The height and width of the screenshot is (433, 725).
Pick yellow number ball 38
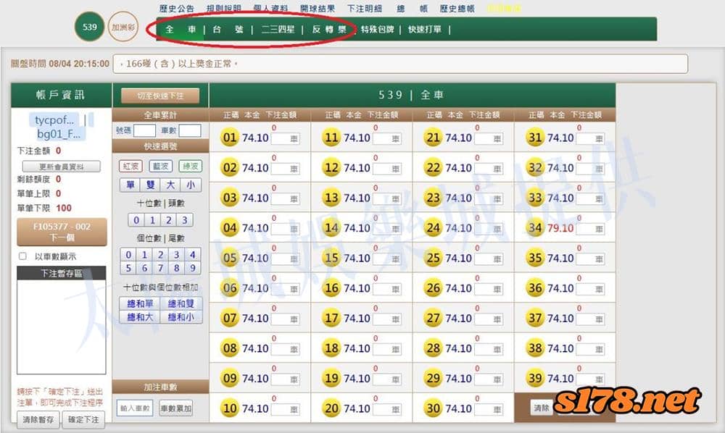(534, 348)
